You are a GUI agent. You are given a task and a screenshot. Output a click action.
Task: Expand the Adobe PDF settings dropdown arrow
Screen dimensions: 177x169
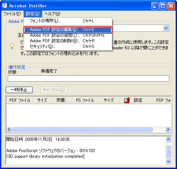coord(166,28)
